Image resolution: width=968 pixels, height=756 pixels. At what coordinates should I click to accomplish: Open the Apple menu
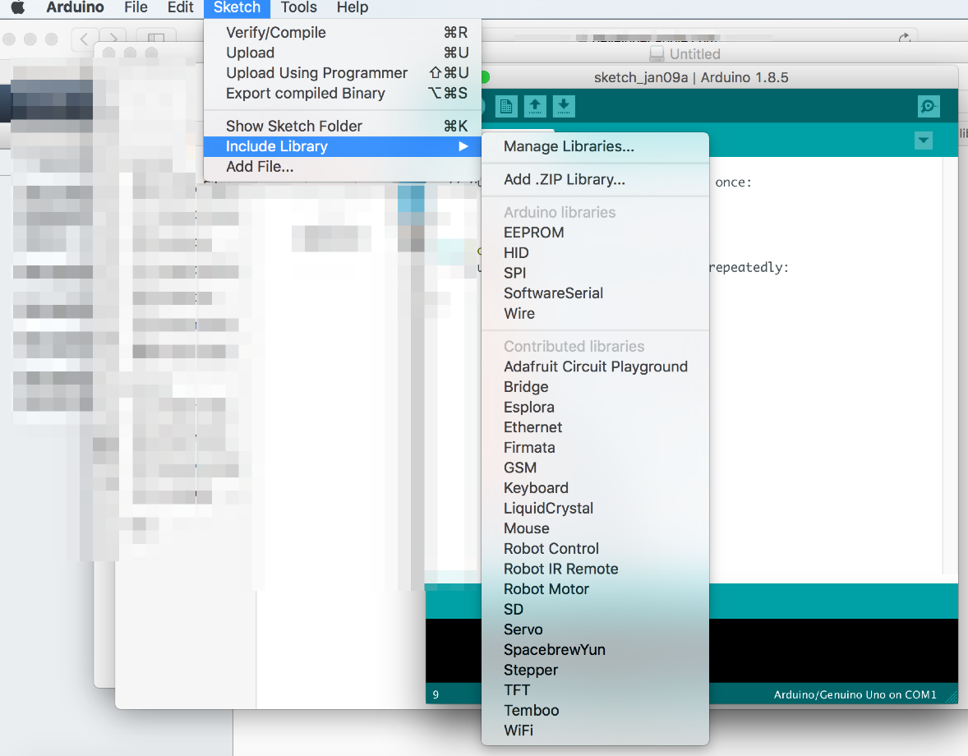18,7
